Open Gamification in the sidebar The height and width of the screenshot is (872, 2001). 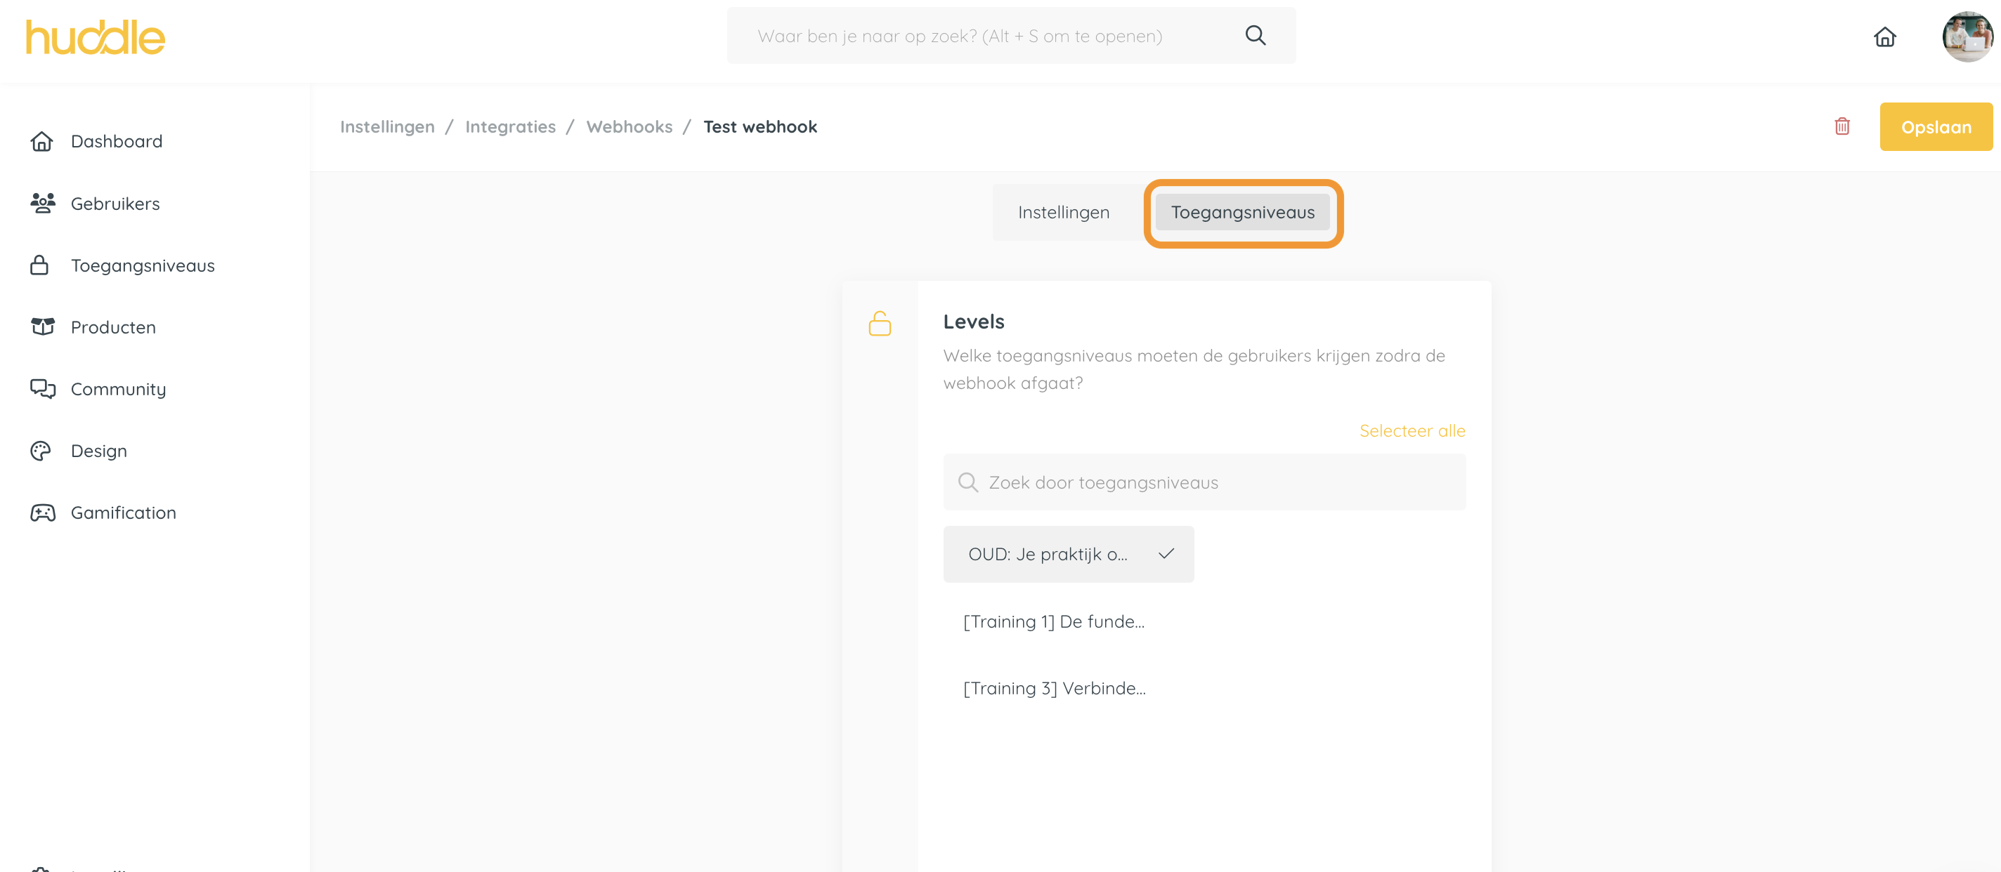click(x=123, y=513)
